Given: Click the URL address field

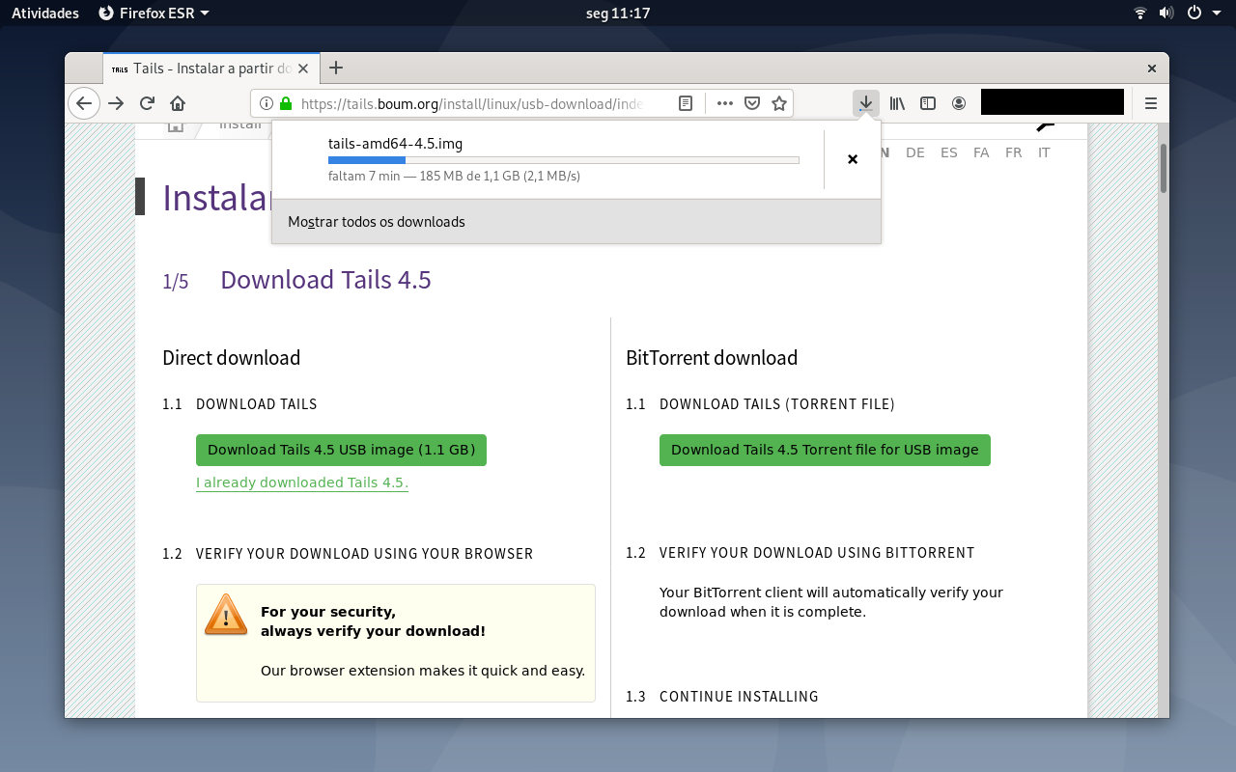Looking at the screenshot, I should tap(470, 103).
